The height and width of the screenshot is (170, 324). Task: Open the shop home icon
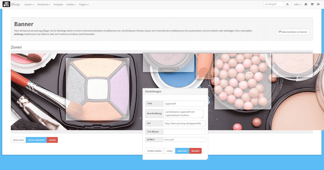pos(306,4)
